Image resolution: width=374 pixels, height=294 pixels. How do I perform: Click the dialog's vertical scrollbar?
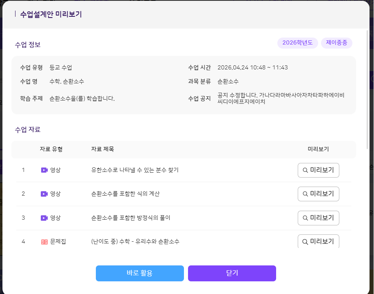tap(367, 90)
